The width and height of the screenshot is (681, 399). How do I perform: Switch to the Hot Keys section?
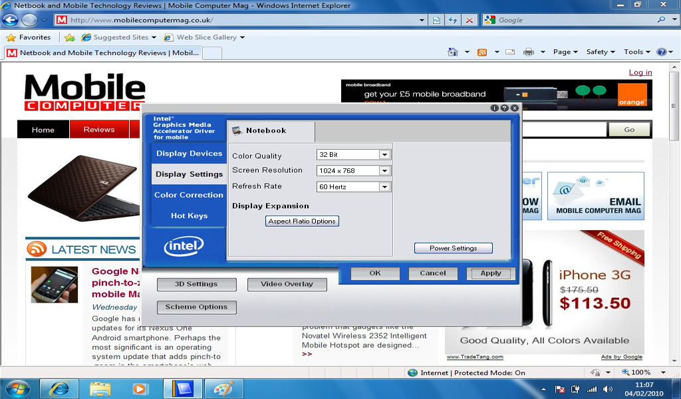(x=189, y=215)
